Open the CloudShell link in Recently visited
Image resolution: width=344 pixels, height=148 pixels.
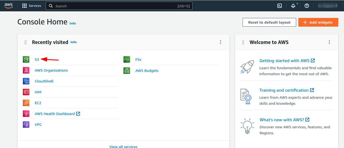click(x=44, y=81)
